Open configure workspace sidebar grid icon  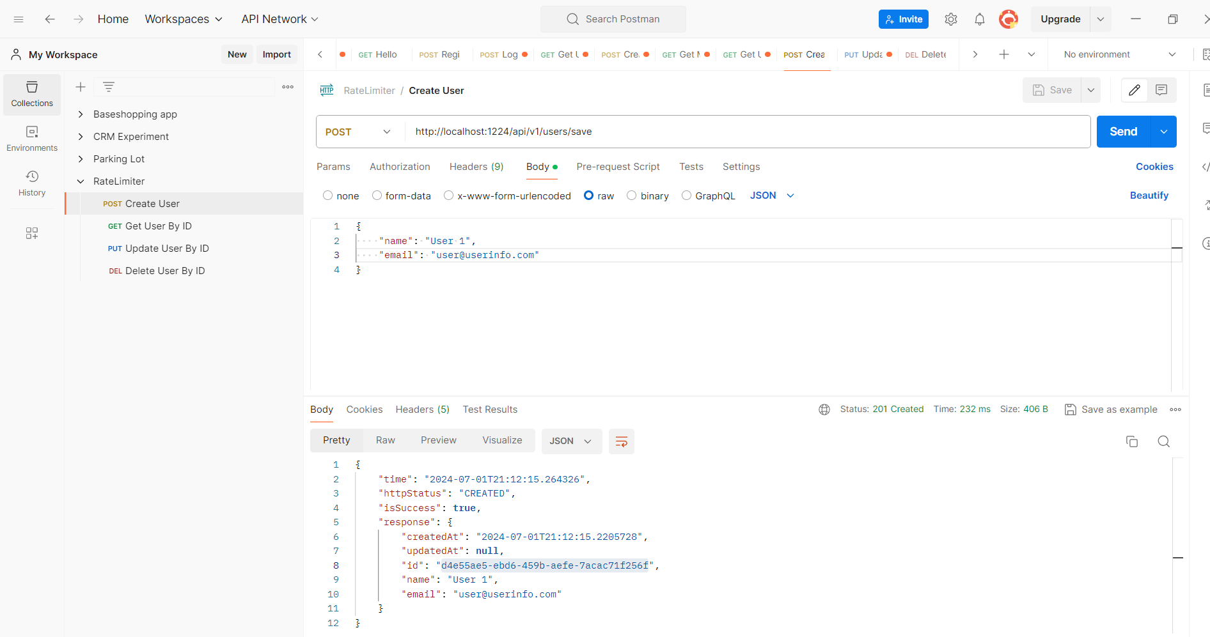click(32, 233)
